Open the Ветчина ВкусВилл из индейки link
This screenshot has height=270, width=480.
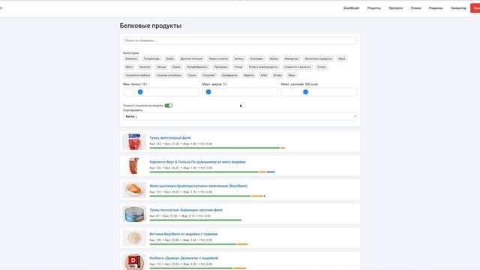[x=183, y=234]
